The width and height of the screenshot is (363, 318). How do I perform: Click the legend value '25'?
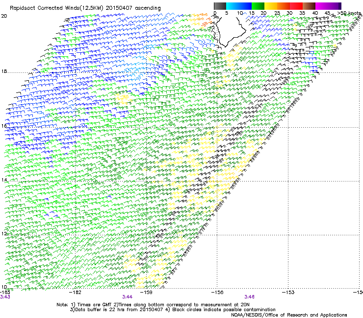click(277, 13)
